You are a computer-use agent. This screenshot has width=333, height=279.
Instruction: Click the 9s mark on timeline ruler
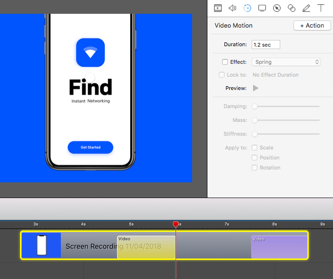pyautogui.click(x=323, y=224)
